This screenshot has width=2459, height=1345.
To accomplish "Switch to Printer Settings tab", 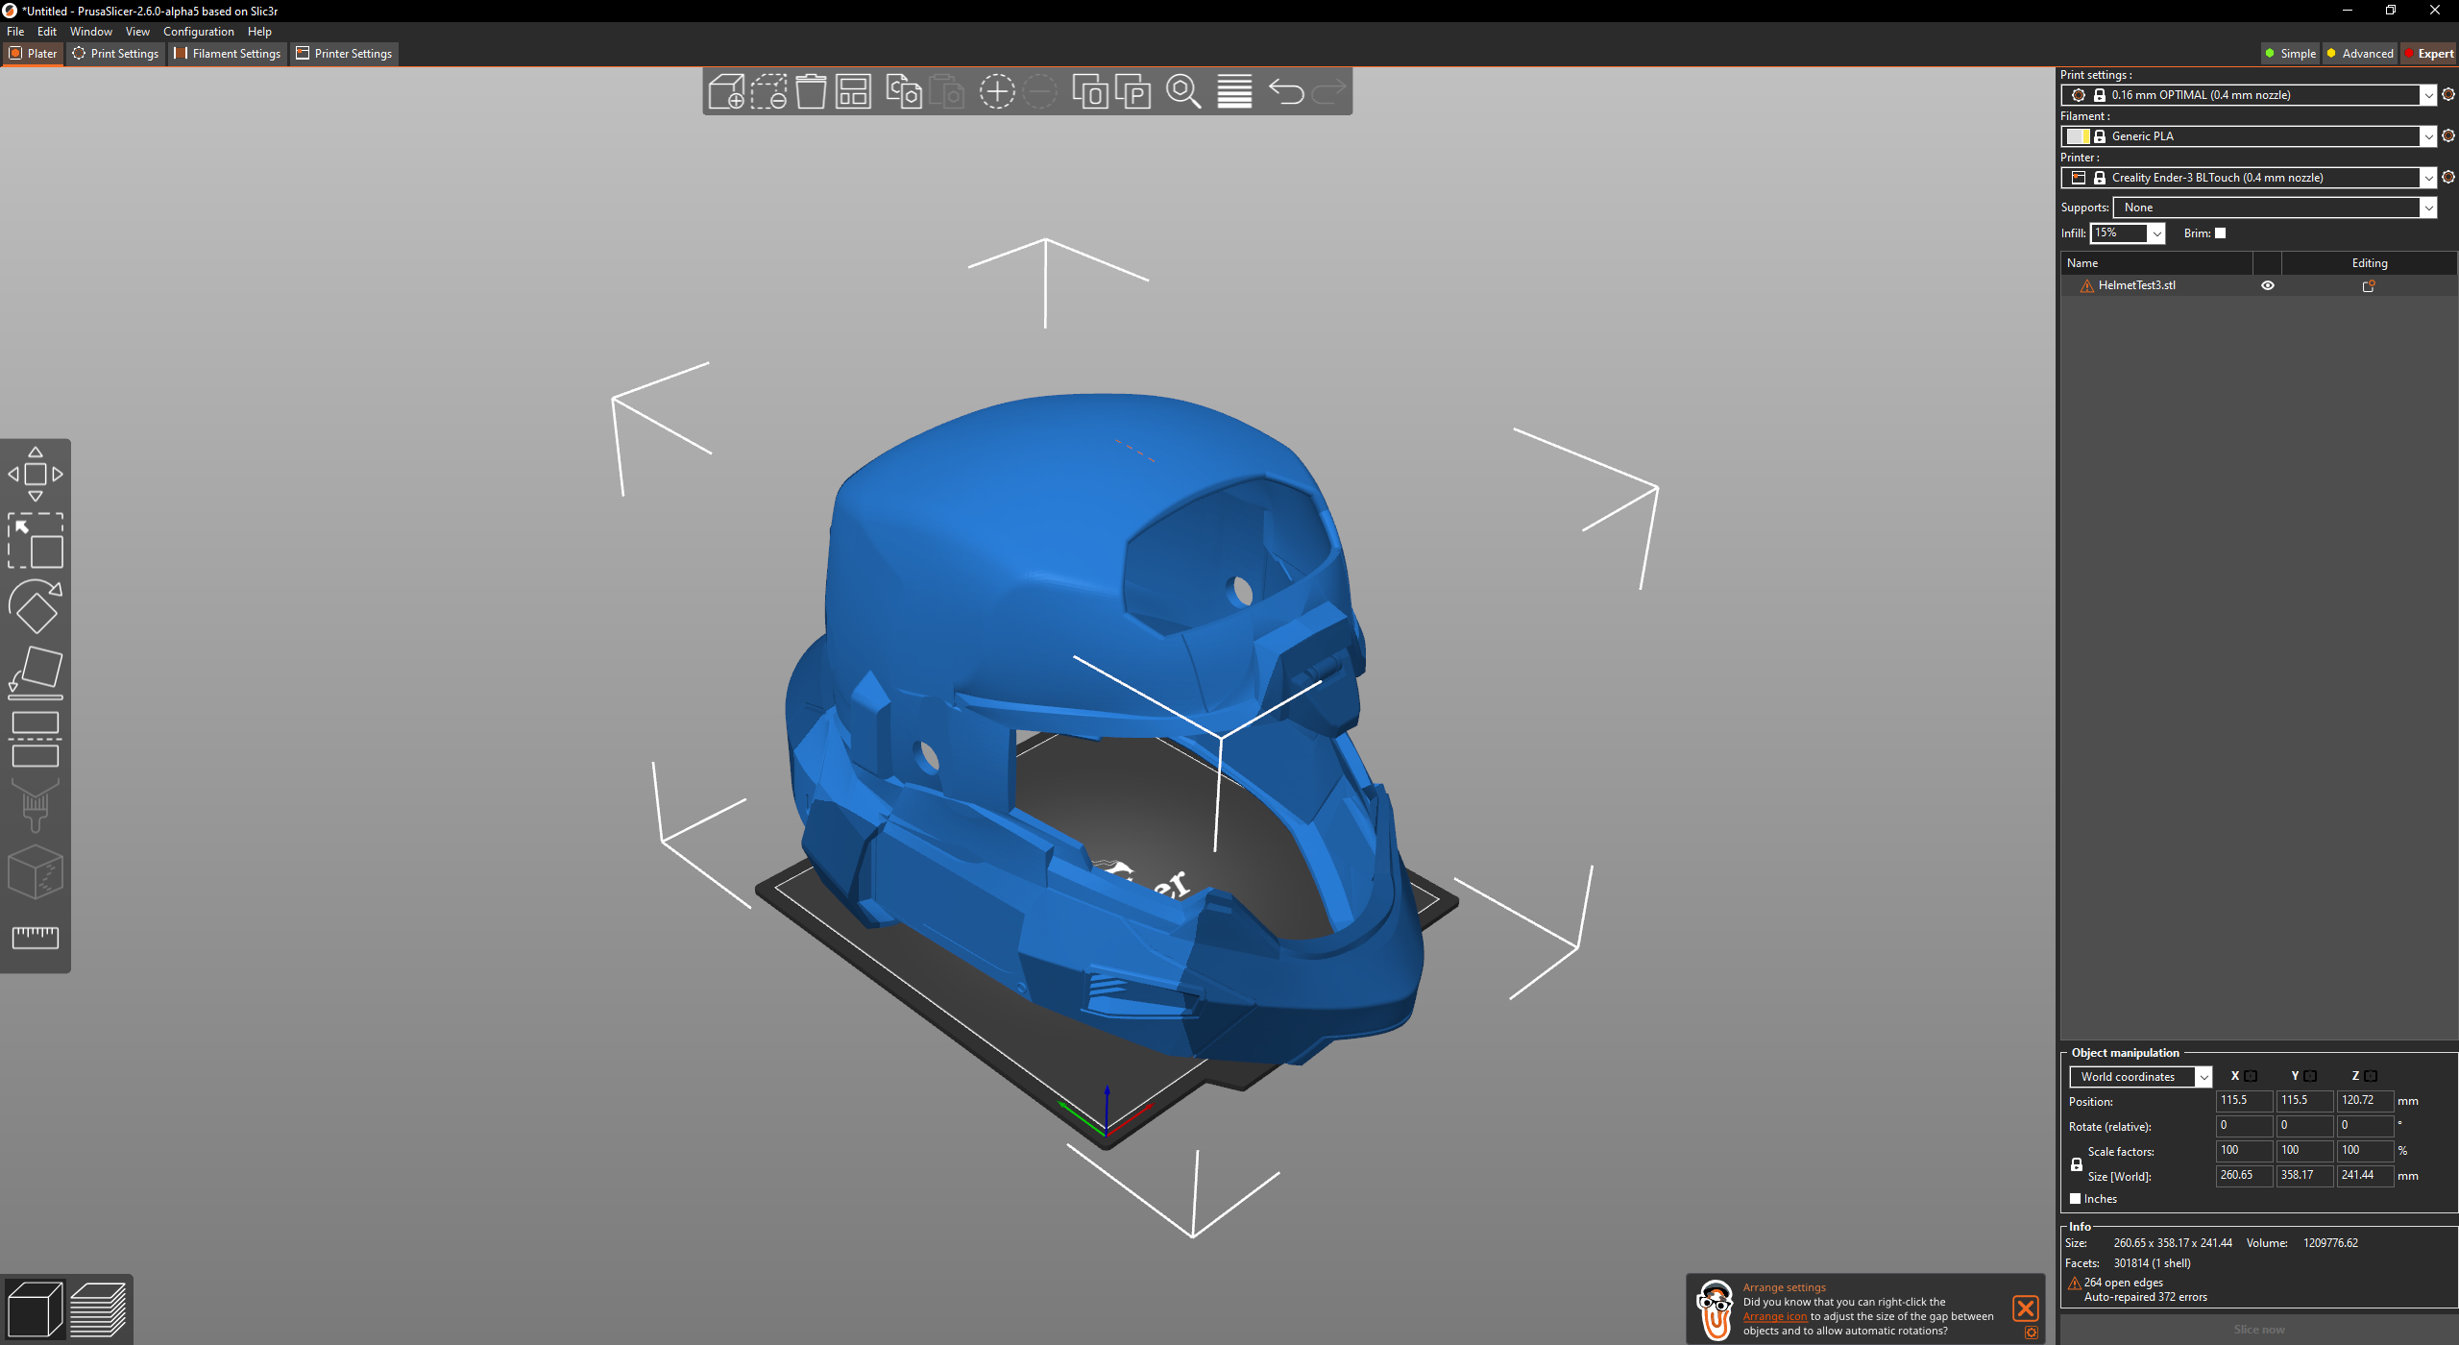I will (x=344, y=54).
